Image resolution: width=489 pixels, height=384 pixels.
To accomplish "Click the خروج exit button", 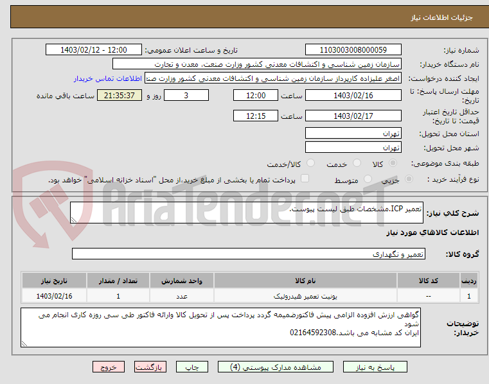I will pos(108,367).
